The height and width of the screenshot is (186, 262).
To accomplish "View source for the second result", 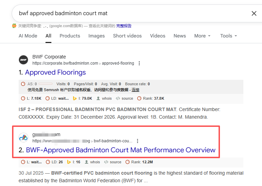I will [113, 162].
